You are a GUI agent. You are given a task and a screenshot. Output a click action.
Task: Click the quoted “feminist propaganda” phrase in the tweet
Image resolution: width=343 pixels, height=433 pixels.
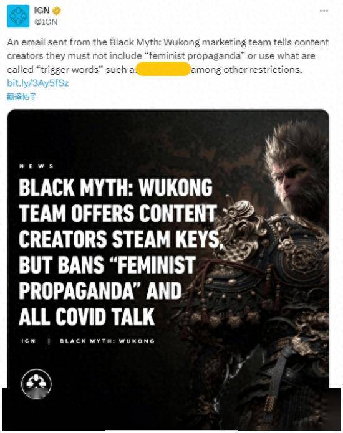[x=195, y=56]
